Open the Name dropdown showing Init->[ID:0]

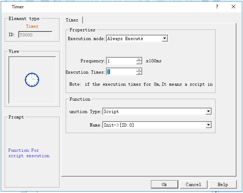(208, 125)
